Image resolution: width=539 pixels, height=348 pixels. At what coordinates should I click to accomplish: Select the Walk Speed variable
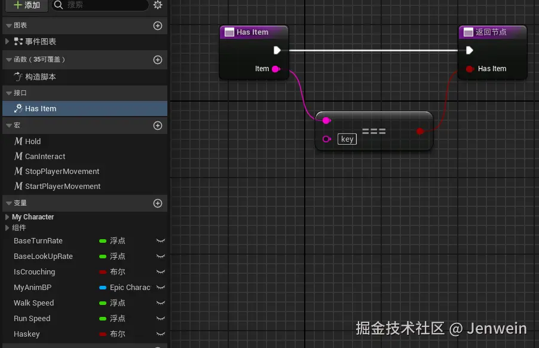click(33, 303)
